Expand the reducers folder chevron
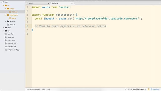 5,21
